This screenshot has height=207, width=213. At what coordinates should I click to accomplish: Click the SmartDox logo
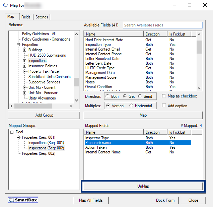click(x=23, y=200)
